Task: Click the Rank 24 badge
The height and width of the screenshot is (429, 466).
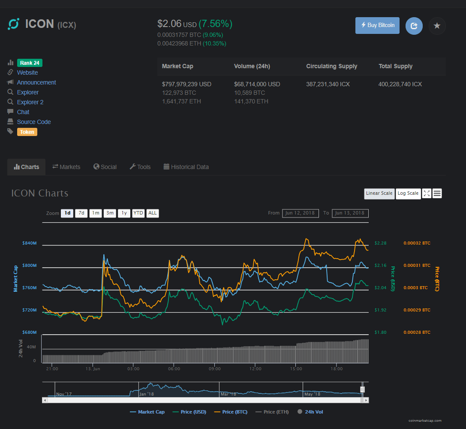Action: click(x=30, y=63)
